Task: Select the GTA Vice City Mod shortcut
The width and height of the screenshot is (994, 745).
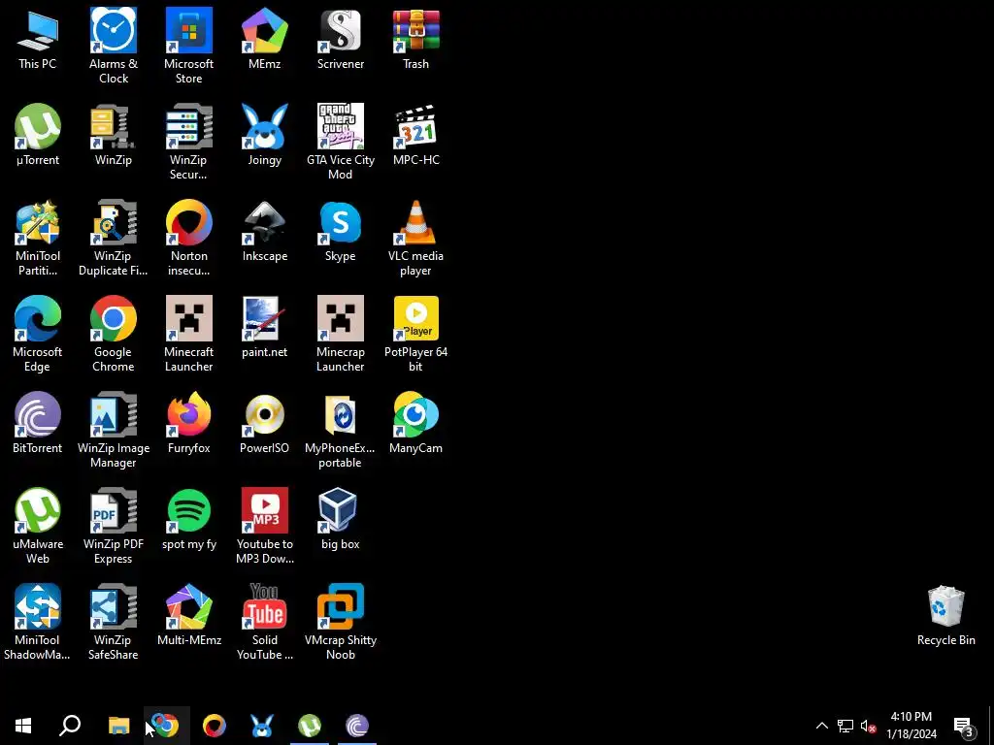Action: coord(341,142)
